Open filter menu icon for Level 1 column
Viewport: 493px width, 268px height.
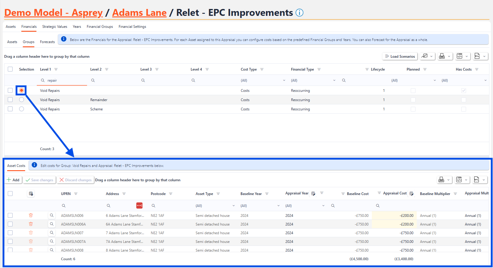[x=56, y=69]
